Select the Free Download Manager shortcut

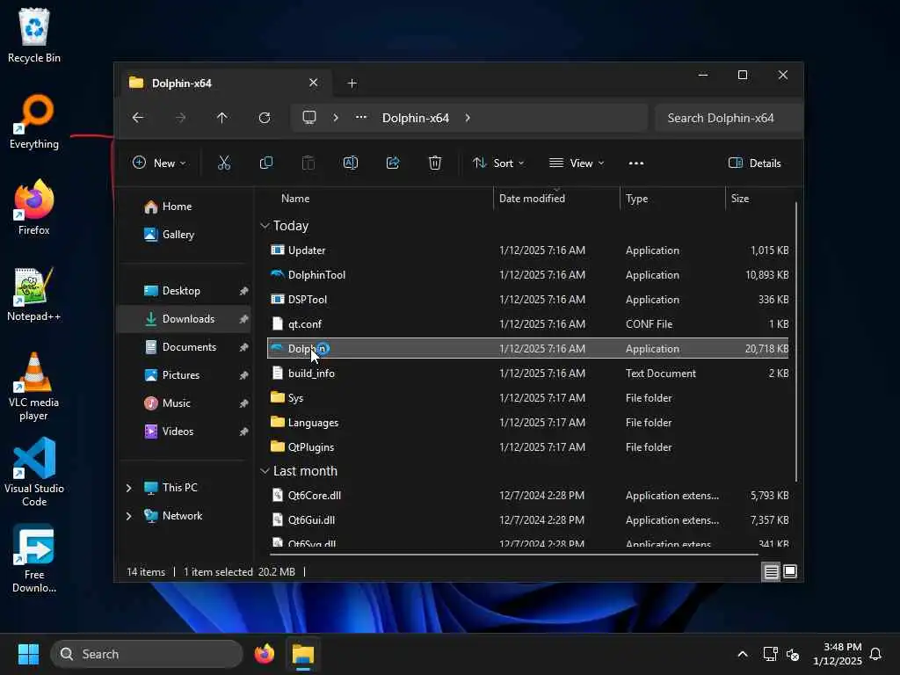tap(34, 558)
